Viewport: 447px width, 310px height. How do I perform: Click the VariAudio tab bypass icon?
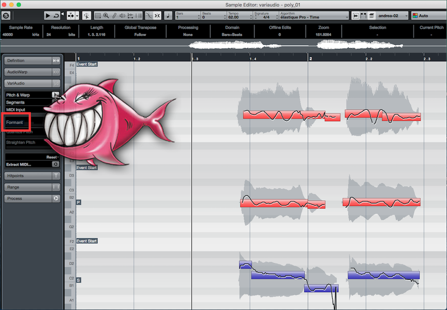pyautogui.click(x=56, y=83)
